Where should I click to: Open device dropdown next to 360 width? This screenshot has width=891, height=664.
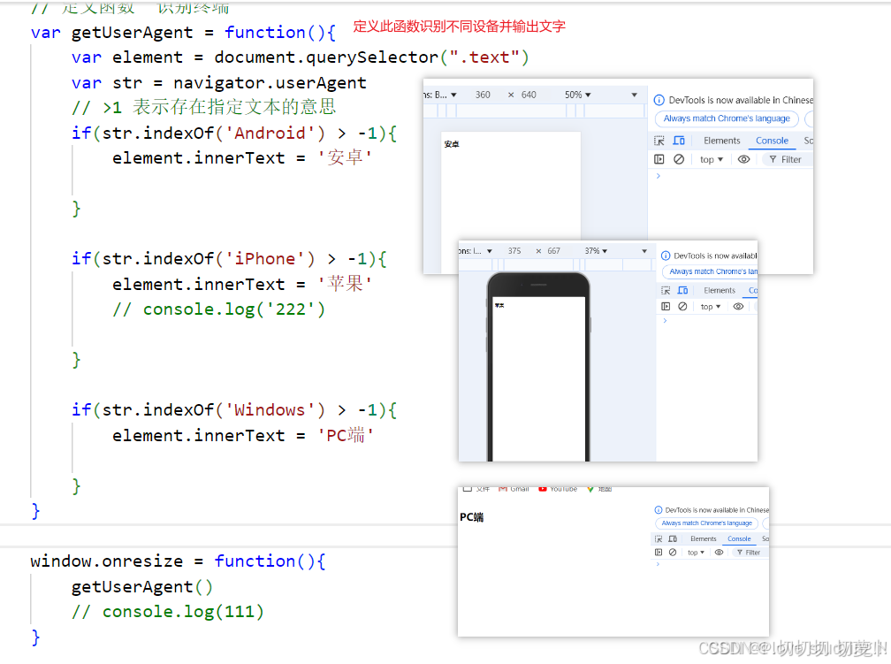coord(454,95)
